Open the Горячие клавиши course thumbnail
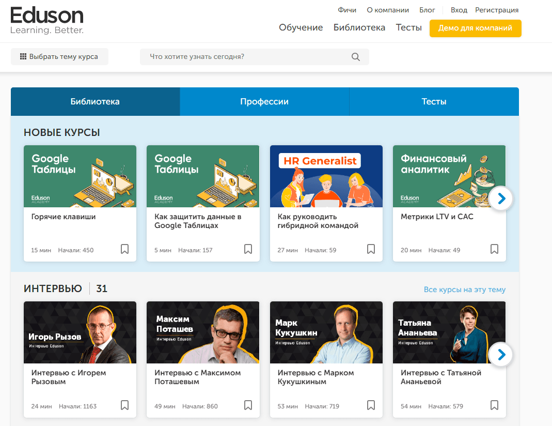The width and height of the screenshot is (552, 426). tap(80, 176)
